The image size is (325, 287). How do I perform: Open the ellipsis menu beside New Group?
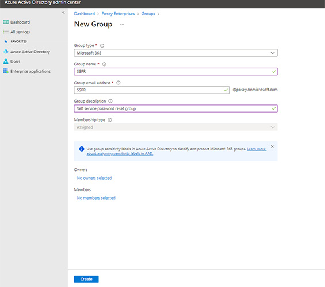point(122,24)
